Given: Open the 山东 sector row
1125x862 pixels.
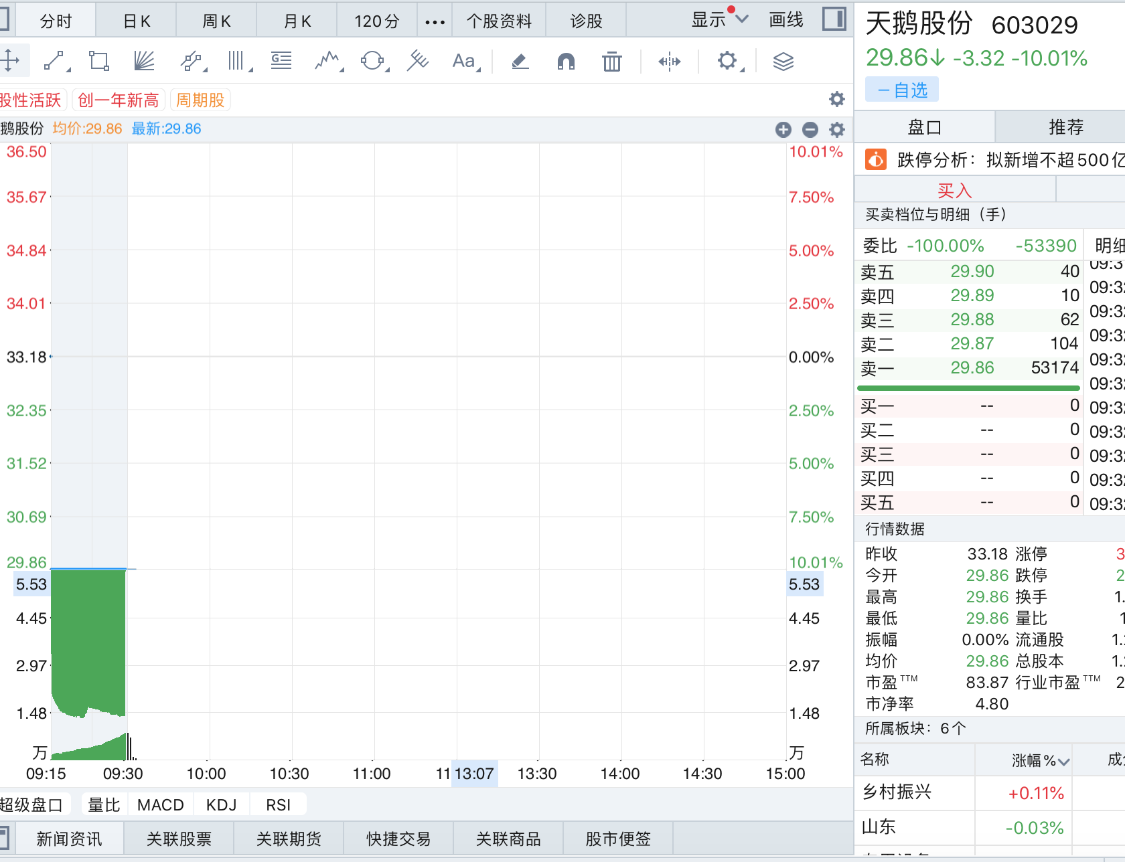Looking at the screenshot, I should (x=989, y=827).
